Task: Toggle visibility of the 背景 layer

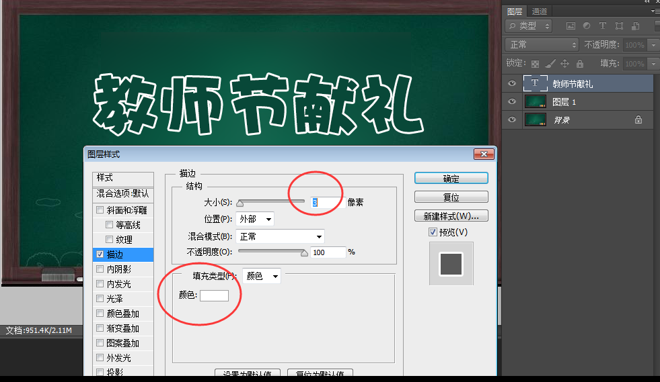Action: tap(512, 120)
